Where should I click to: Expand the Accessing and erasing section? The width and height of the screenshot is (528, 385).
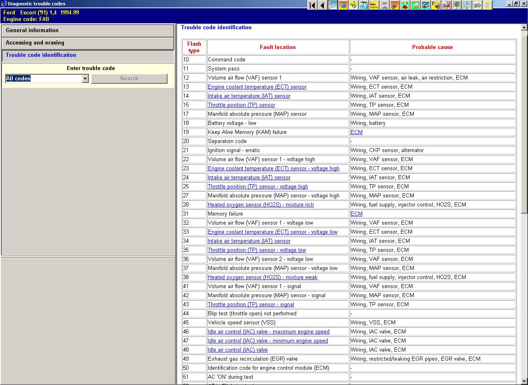[87, 43]
